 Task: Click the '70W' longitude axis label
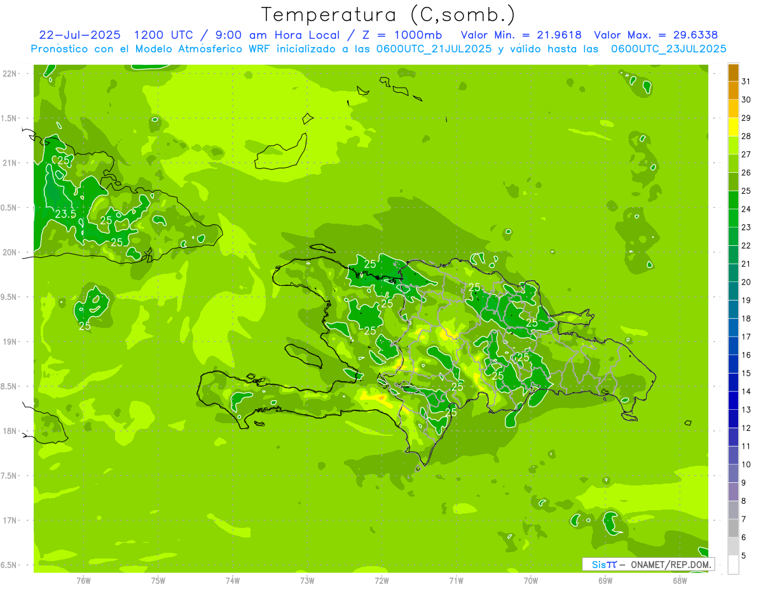(531, 580)
